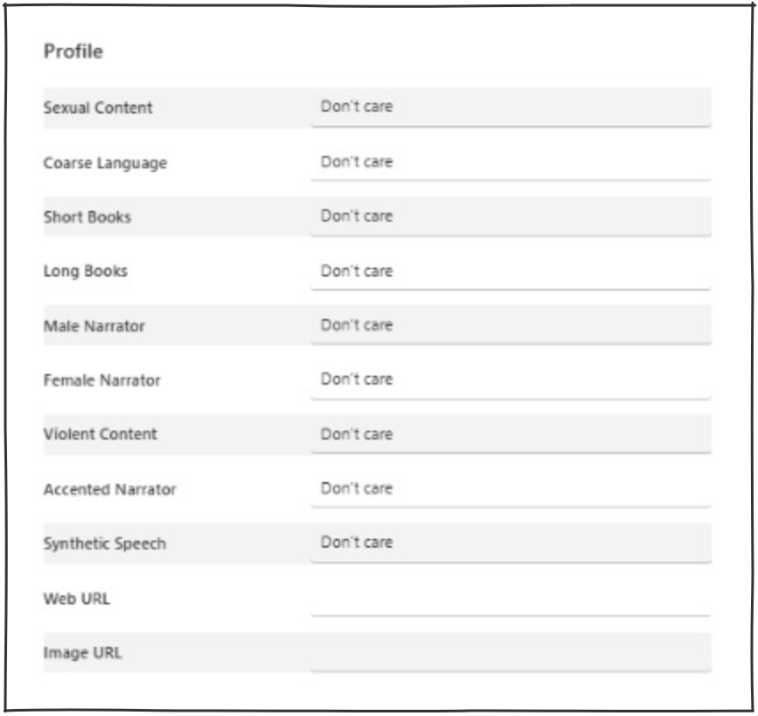The width and height of the screenshot is (758, 716).
Task: Open the Sexual Content preference dropdown
Action: (510, 107)
